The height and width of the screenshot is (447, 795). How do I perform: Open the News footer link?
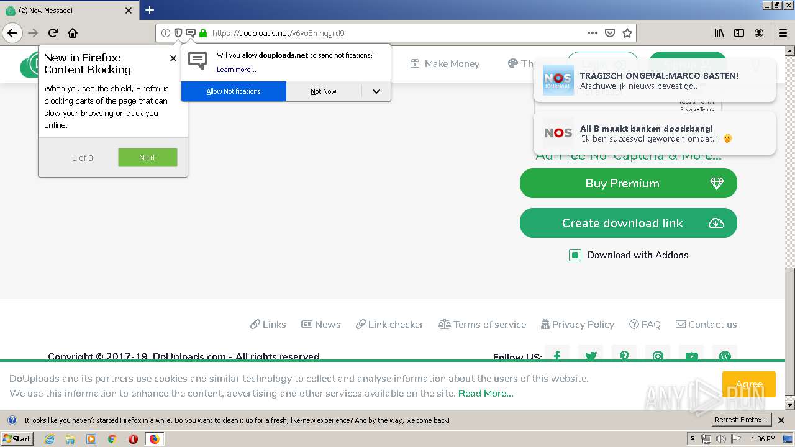pos(321,324)
